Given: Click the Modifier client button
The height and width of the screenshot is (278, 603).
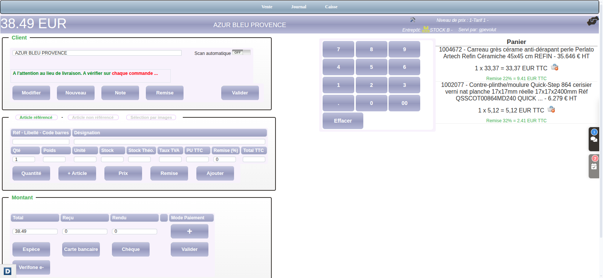Looking at the screenshot, I should click(x=31, y=93).
